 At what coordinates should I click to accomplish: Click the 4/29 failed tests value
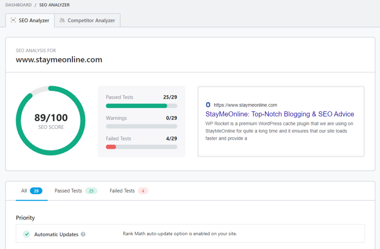(x=171, y=138)
